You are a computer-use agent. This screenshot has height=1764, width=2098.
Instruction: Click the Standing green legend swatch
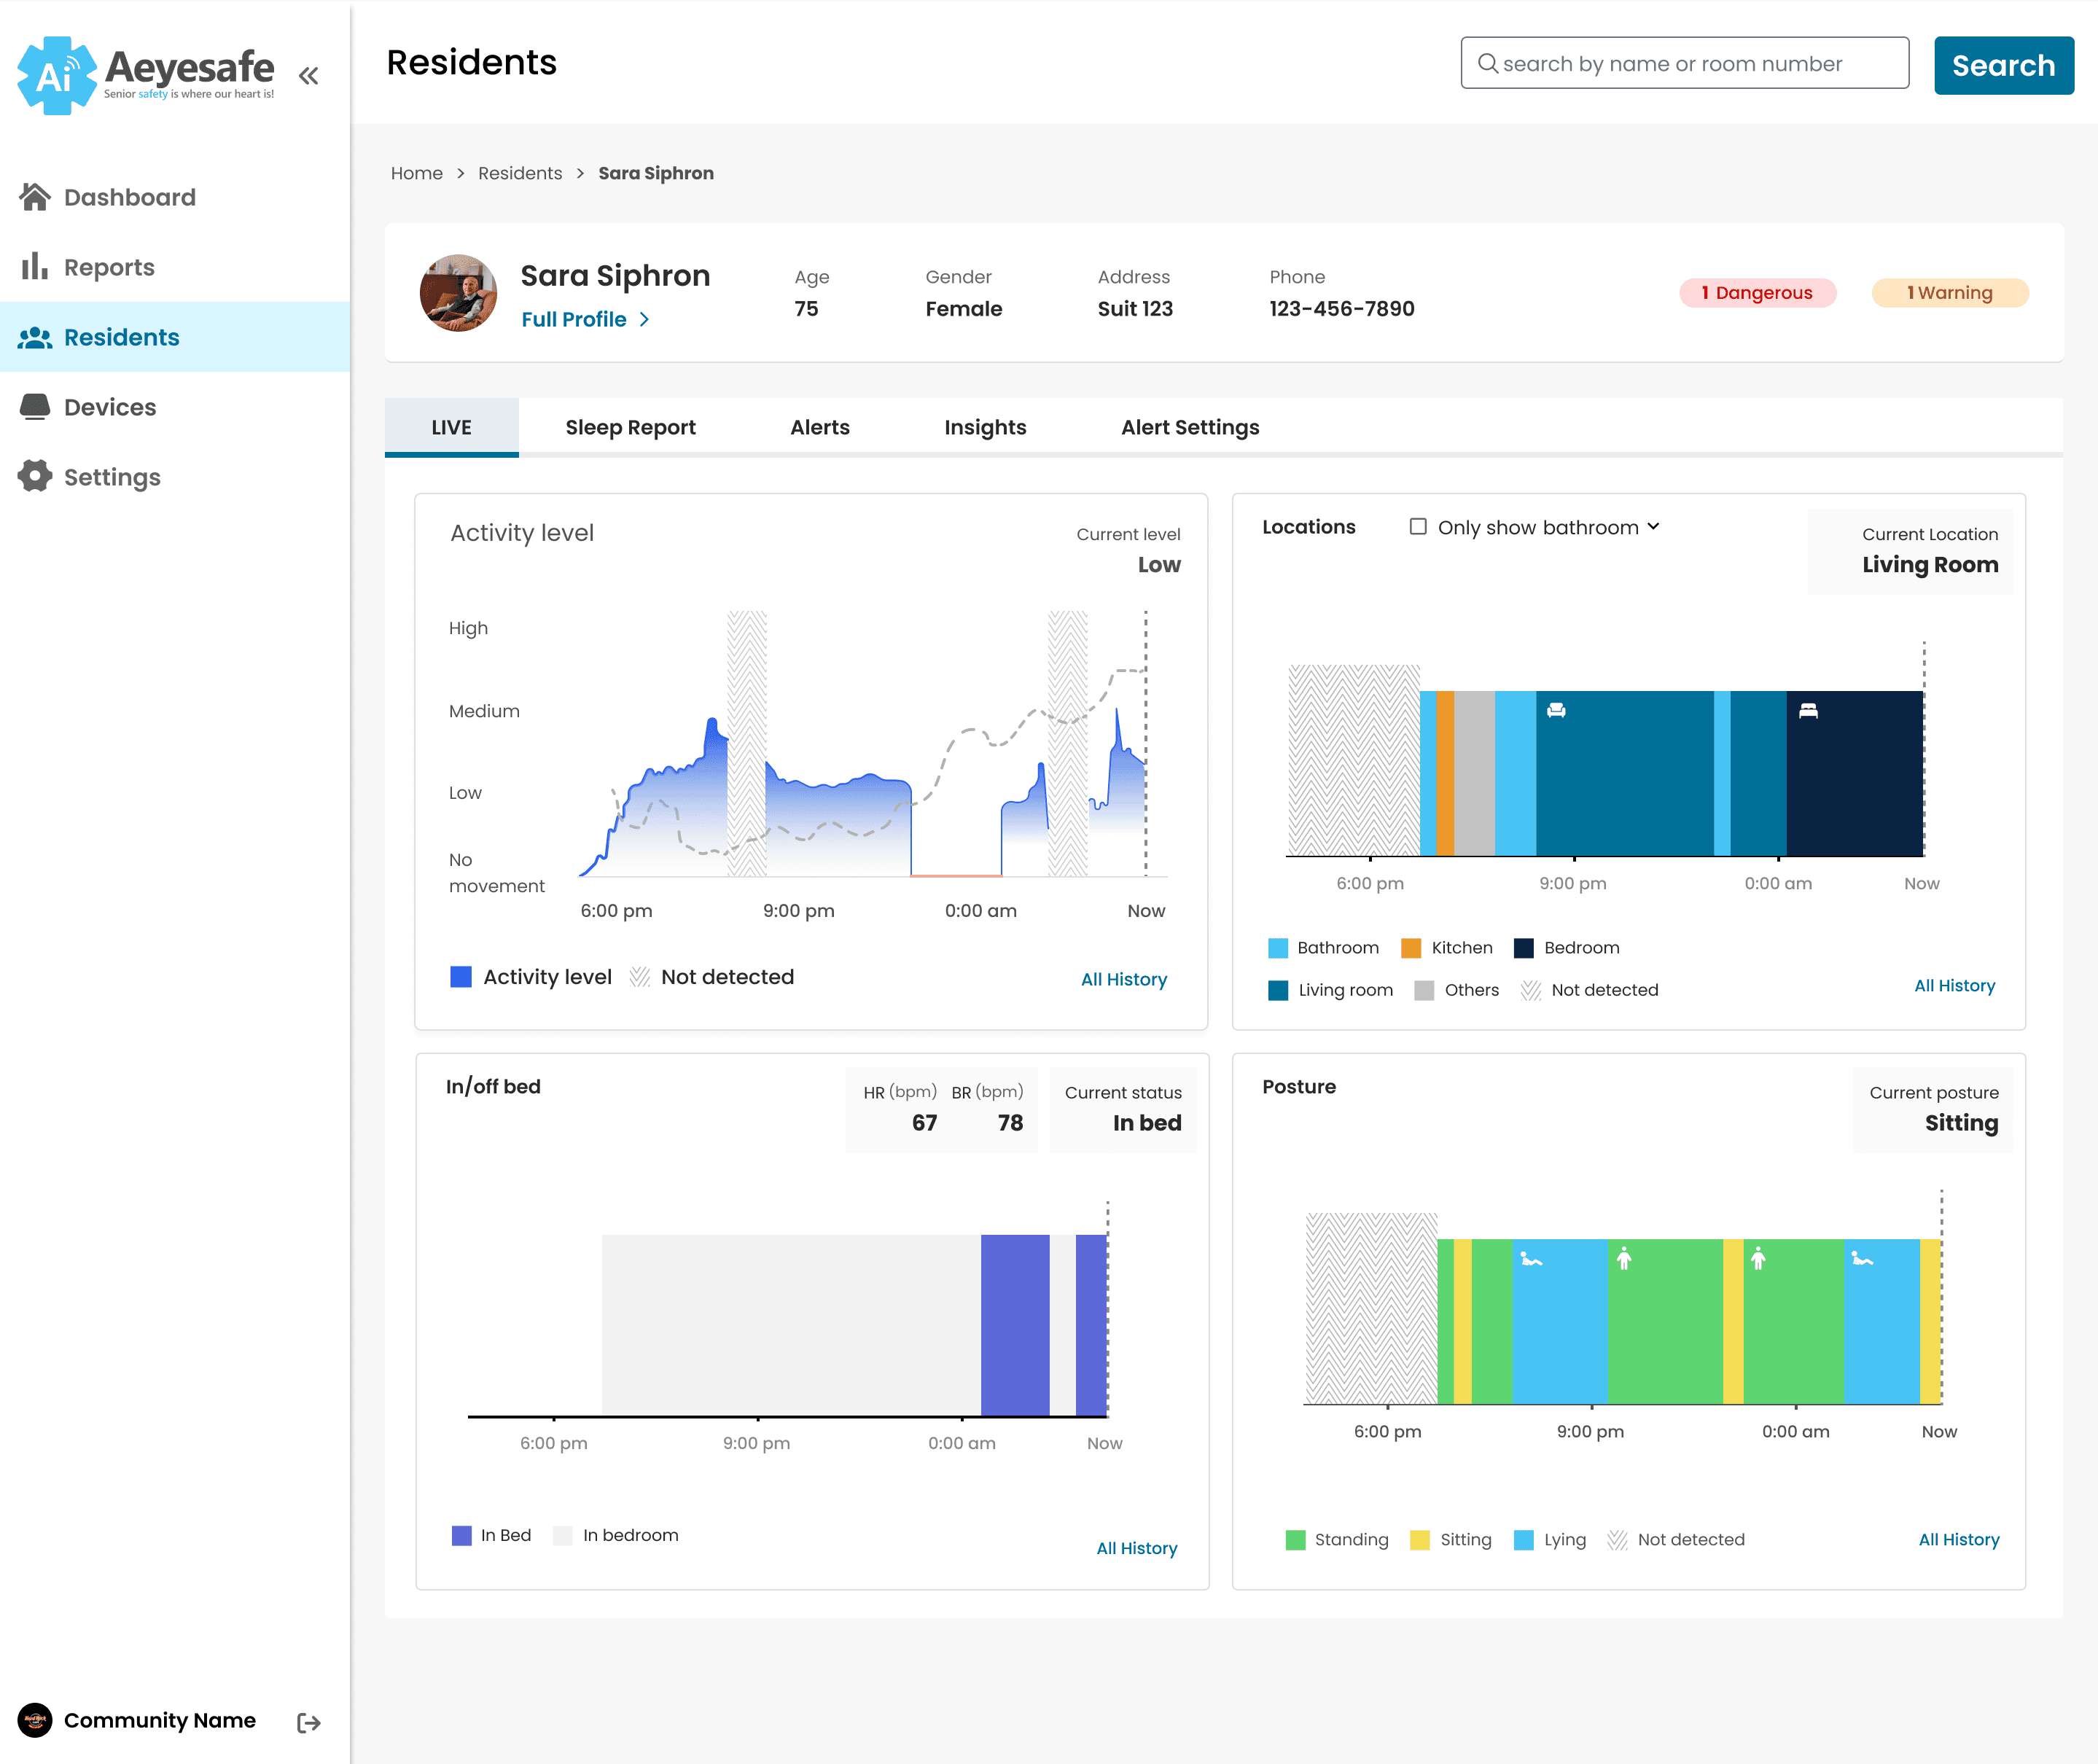pyautogui.click(x=1295, y=1540)
